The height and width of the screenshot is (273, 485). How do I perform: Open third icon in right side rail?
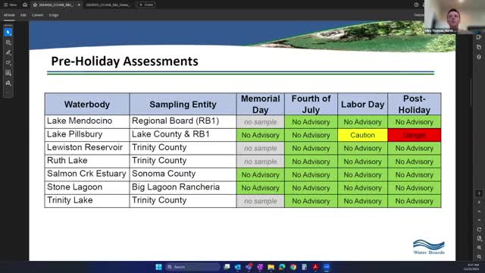(479, 58)
